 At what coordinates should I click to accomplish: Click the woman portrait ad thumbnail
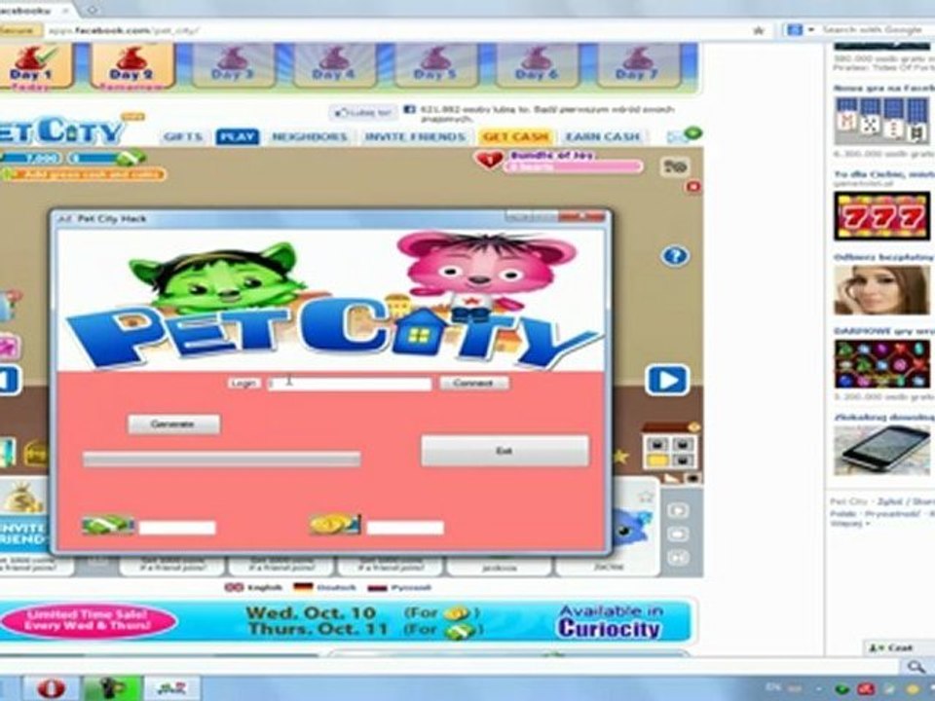881,290
